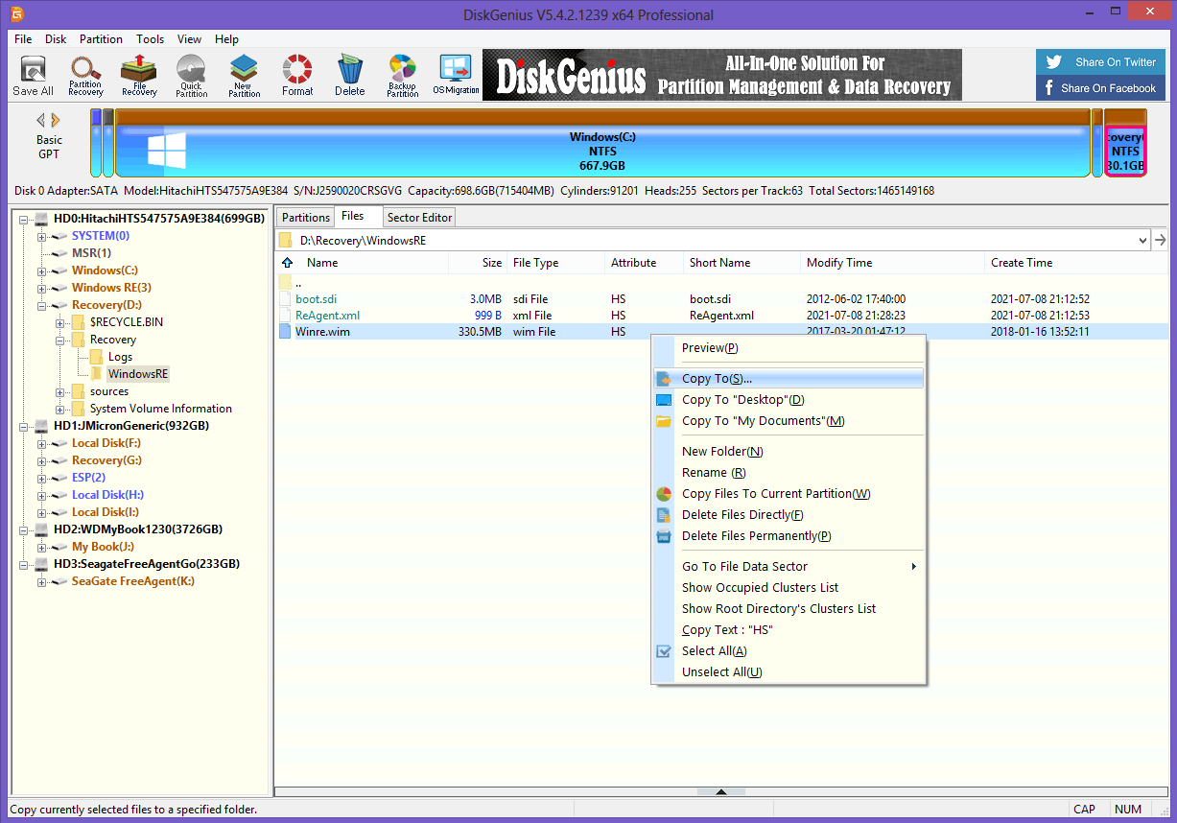Viewport: 1177px width, 823px height.
Task: Click the D:\Recovery\WindowsRE path field
Action: [714, 240]
